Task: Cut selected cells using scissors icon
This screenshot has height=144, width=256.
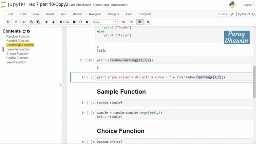Action: click(x=24, y=22)
